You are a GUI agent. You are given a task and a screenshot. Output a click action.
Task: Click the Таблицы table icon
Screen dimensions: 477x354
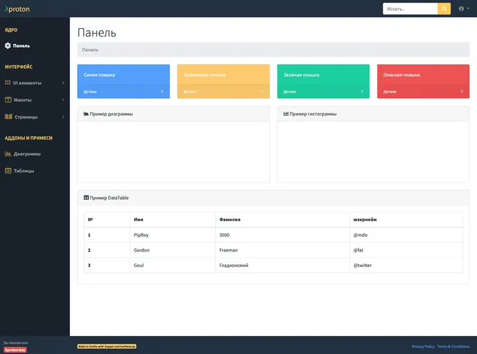tap(8, 171)
